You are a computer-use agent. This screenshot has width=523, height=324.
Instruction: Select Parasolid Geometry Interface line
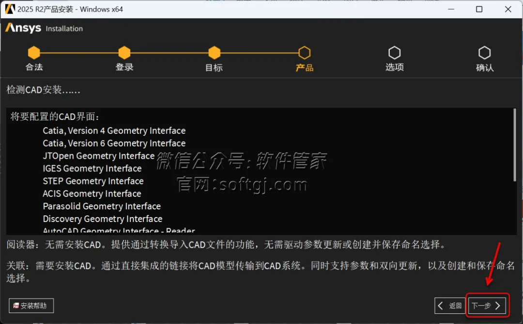tap(102, 206)
